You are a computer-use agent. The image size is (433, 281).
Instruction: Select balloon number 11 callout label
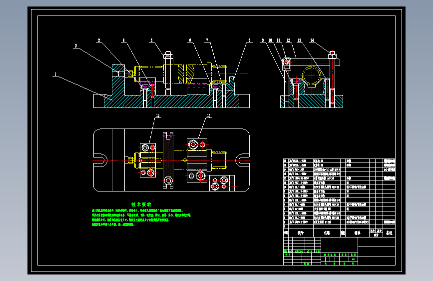(x=278, y=40)
